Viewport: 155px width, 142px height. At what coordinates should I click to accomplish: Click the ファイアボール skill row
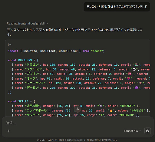pyautogui.click(x=81, y=111)
